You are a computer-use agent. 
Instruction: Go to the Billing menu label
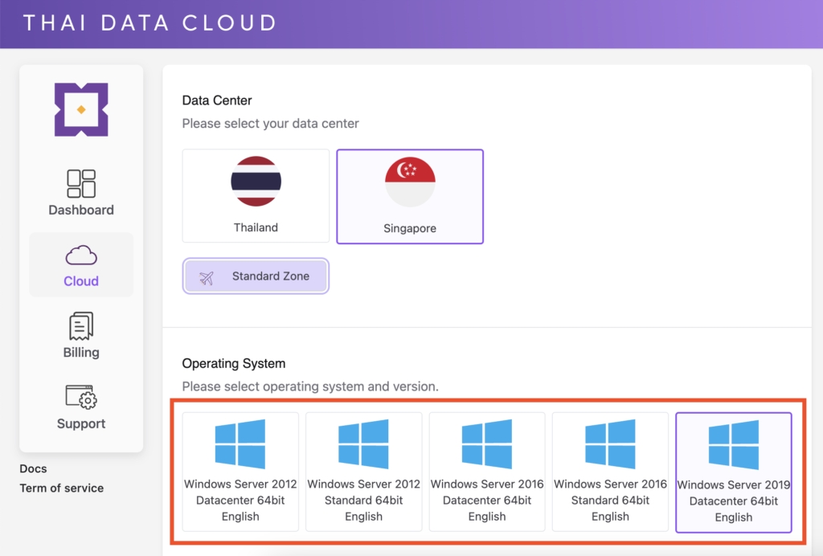pos(81,352)
